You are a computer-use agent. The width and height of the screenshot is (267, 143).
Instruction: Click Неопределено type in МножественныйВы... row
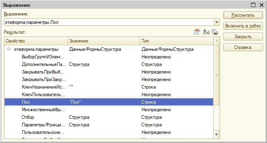pos(156,110)
